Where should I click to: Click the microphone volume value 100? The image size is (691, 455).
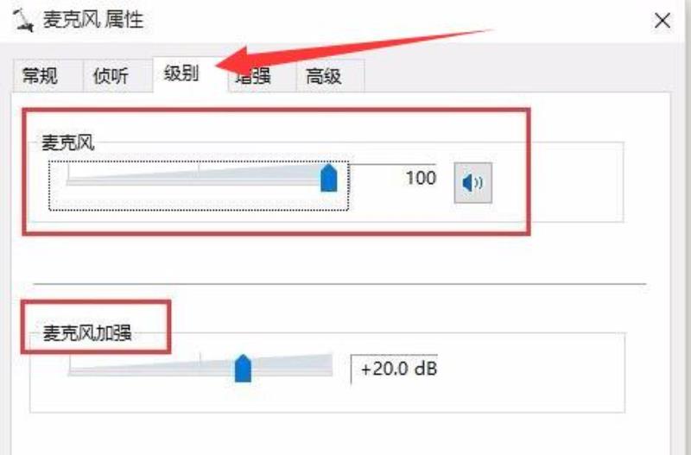pyautogui.click(x=421, y=178)
